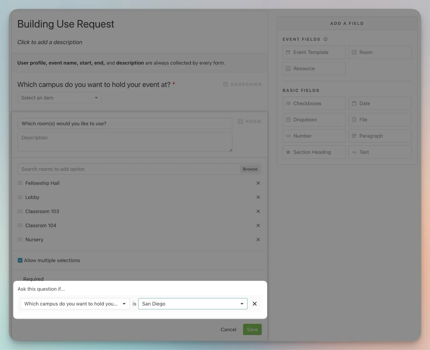Screen dimensions: 430x350
Task: Add a Checkboxes basic field
Action: pos(314,103)
